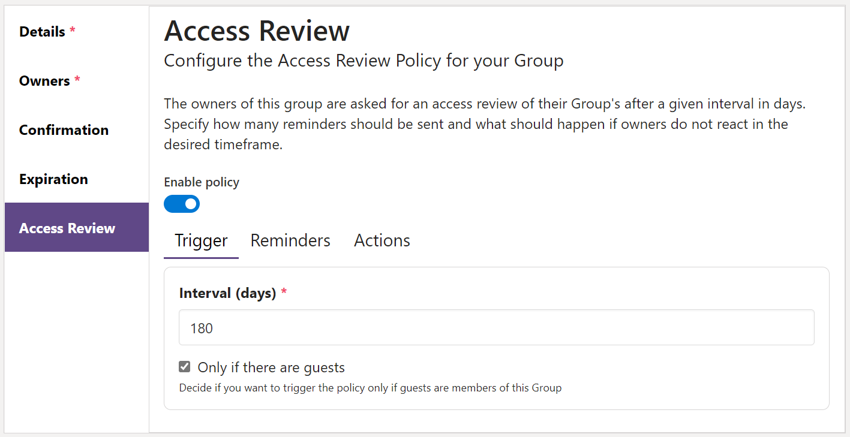Open the Actions tab
Screen dimensions: 850x437
(382, 240)
